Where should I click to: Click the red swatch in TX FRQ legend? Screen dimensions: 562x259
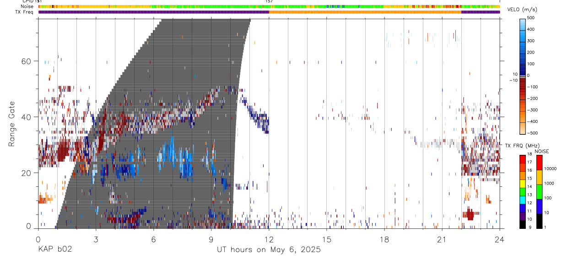pyautogui.click(x=522, y=159)
